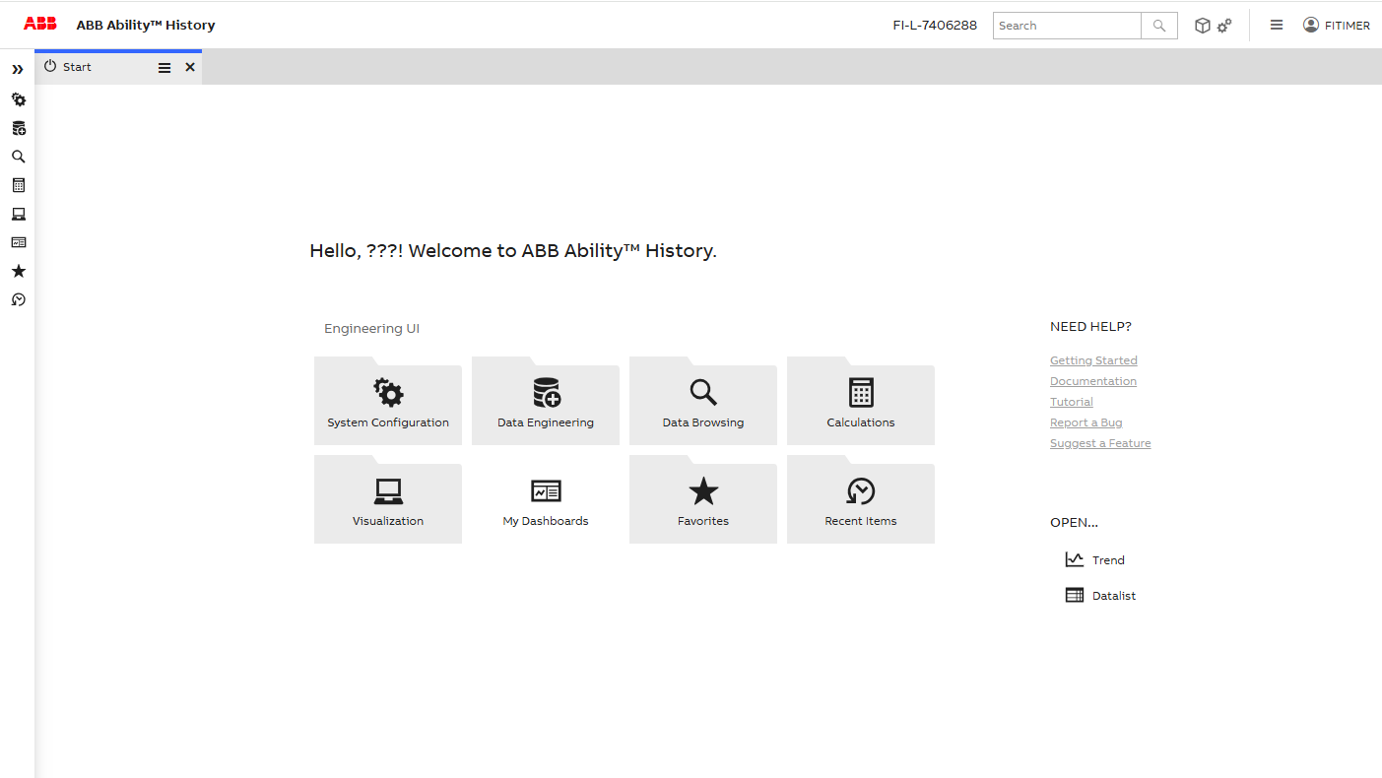The height and width of the screenshot is (778, 1382).
Task: Open the Recent Items tile
Action: pyautogui.click(x=861, y=499)
